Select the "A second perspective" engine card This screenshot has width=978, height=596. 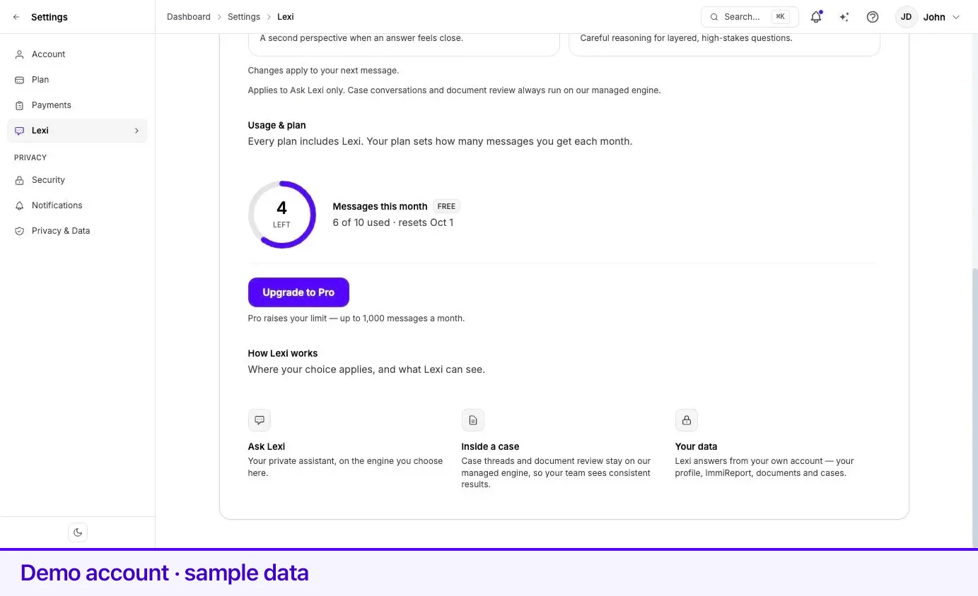[x=404, y=44]
